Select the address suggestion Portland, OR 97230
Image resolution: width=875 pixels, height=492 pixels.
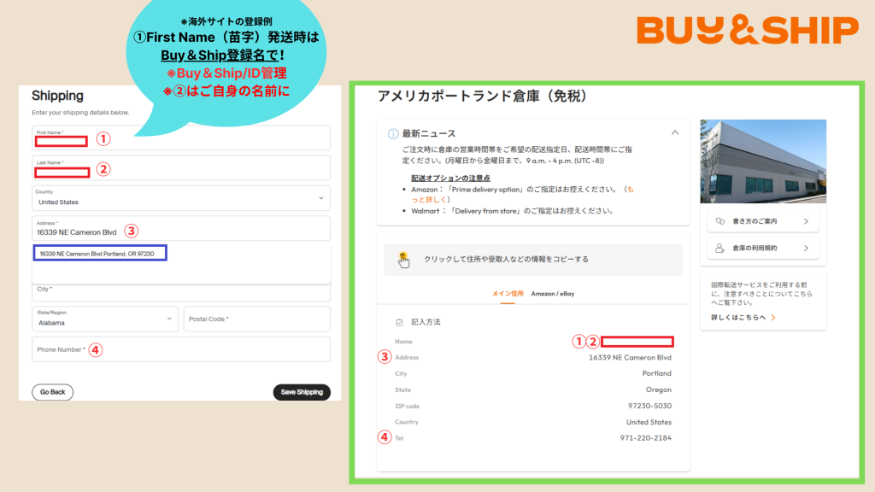pyautogui.click(x=100, y=253)
